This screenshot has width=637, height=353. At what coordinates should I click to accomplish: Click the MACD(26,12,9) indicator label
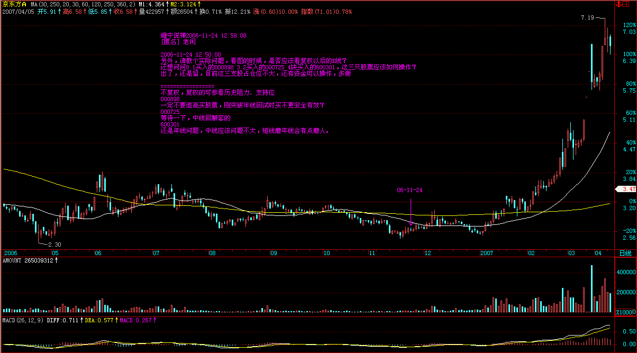point(24,320)
